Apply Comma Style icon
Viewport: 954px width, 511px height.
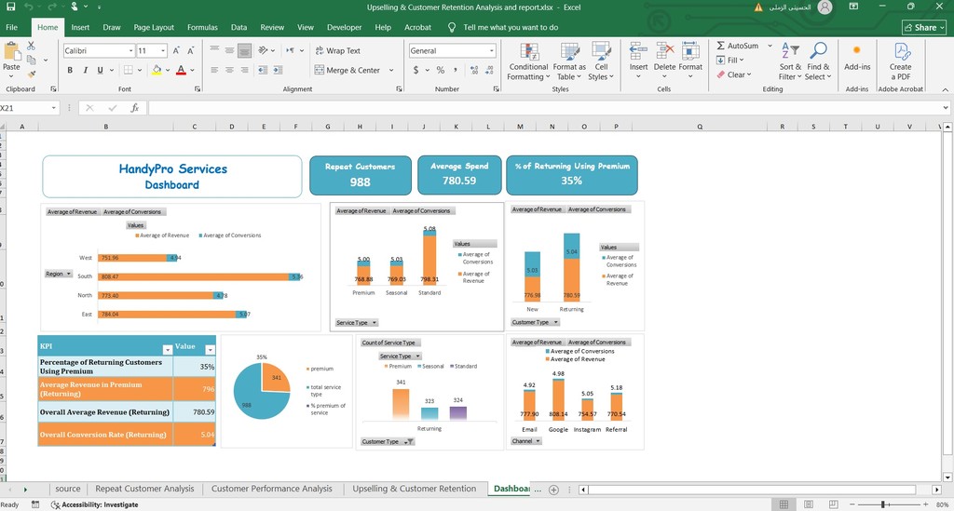pyautogui.click(x=456, y=71)
